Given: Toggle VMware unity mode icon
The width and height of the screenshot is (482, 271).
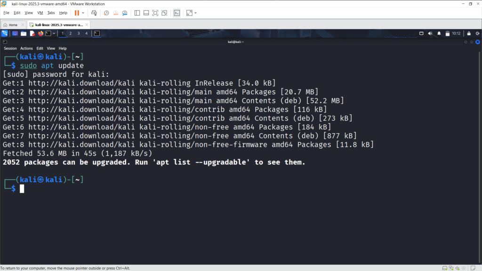Looking at the screenshot, I should pyautogui.click(x=164, y=13).
